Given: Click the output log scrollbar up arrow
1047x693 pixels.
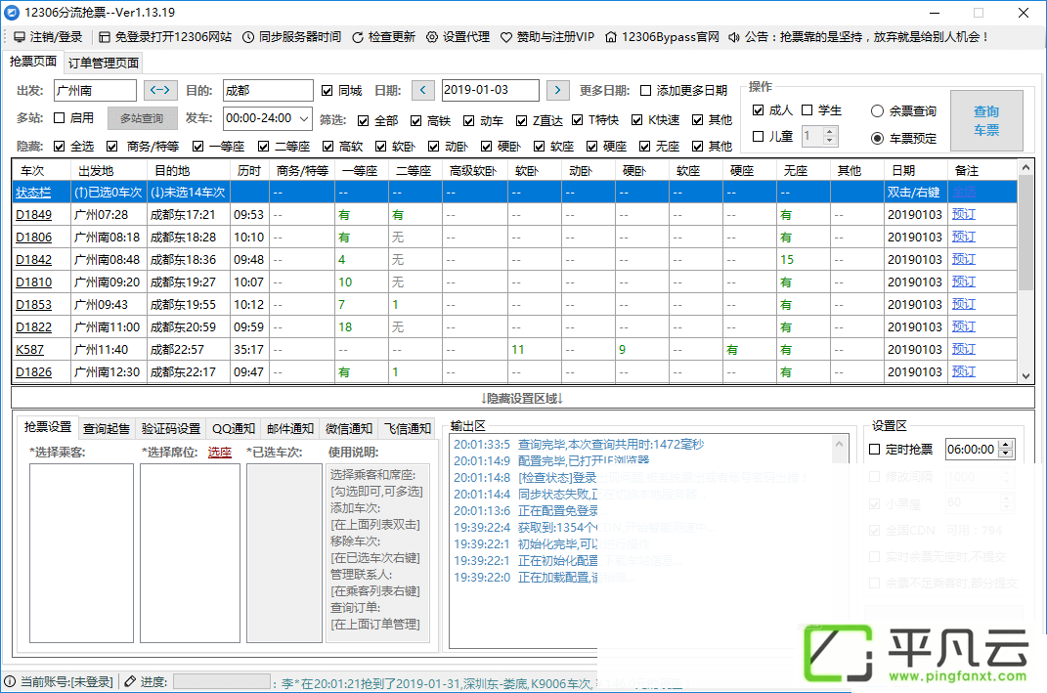Looking at the screenshot, I should click(840, 444).
